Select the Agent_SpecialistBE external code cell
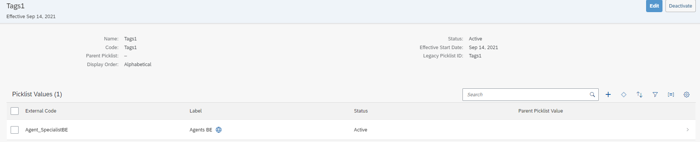 click(47, 130)
